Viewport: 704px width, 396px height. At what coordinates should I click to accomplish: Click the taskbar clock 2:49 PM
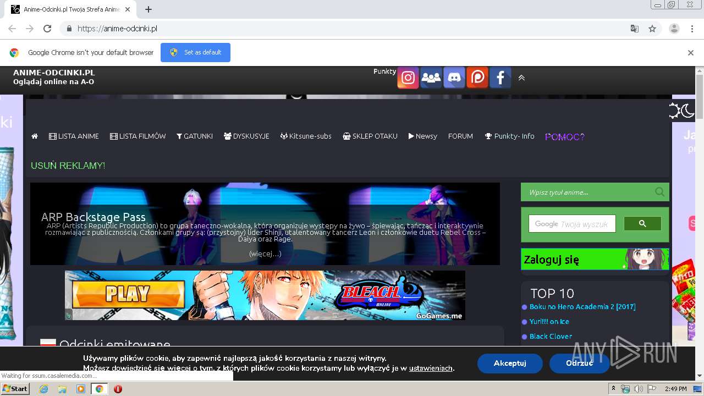coord(675,389)
